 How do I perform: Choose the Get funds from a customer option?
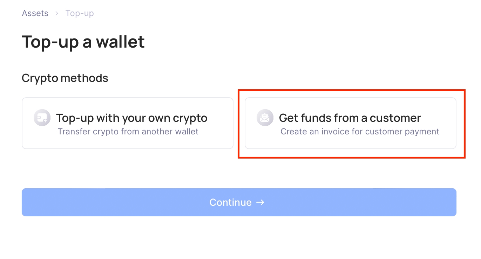pyautogui.click(x=351, y=123)
